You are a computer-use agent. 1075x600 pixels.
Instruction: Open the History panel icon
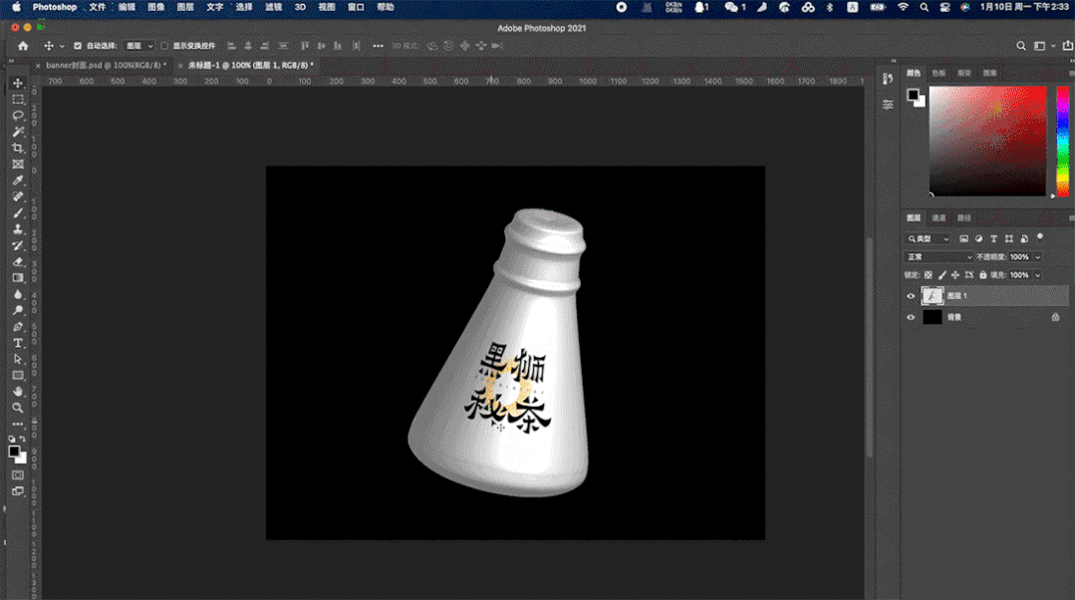(x=888, y=80)
